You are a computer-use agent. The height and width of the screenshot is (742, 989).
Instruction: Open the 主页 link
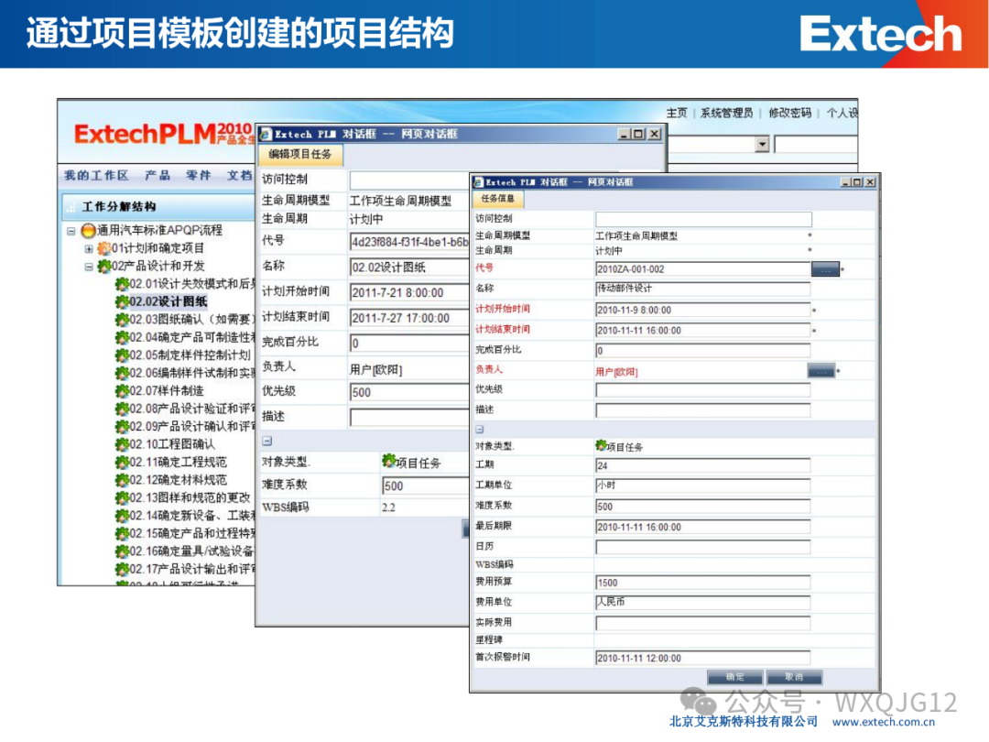(x=676, y=113)
